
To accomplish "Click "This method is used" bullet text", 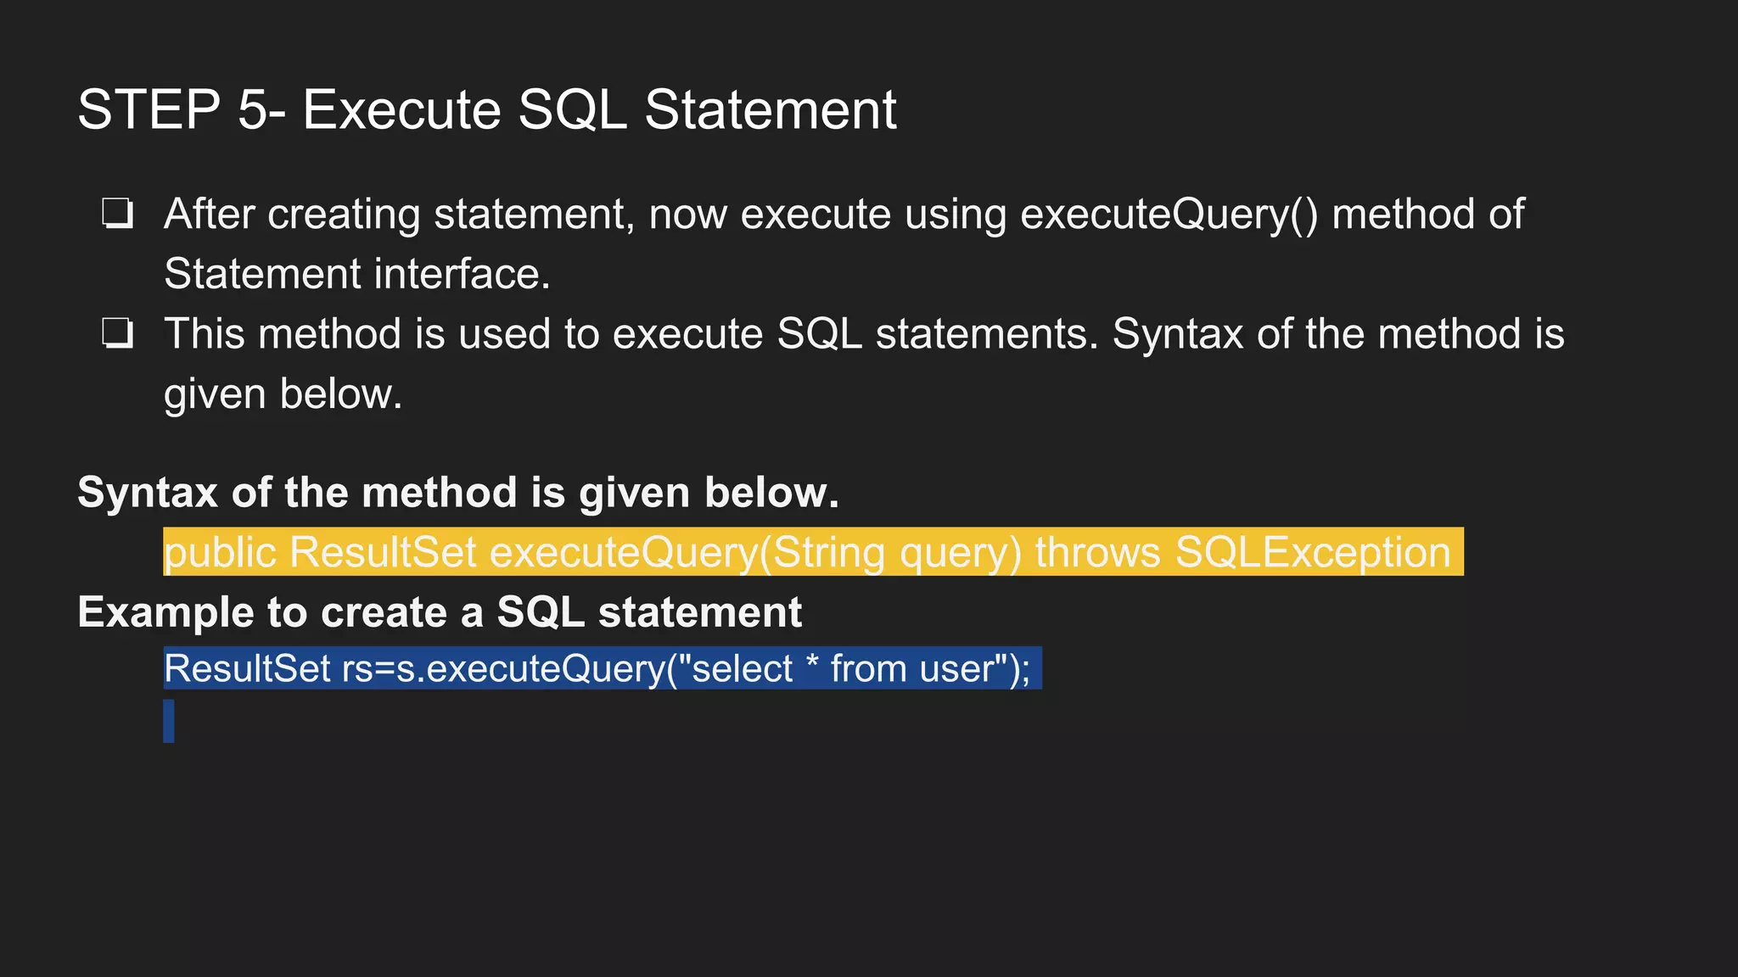I will point(356,334).
